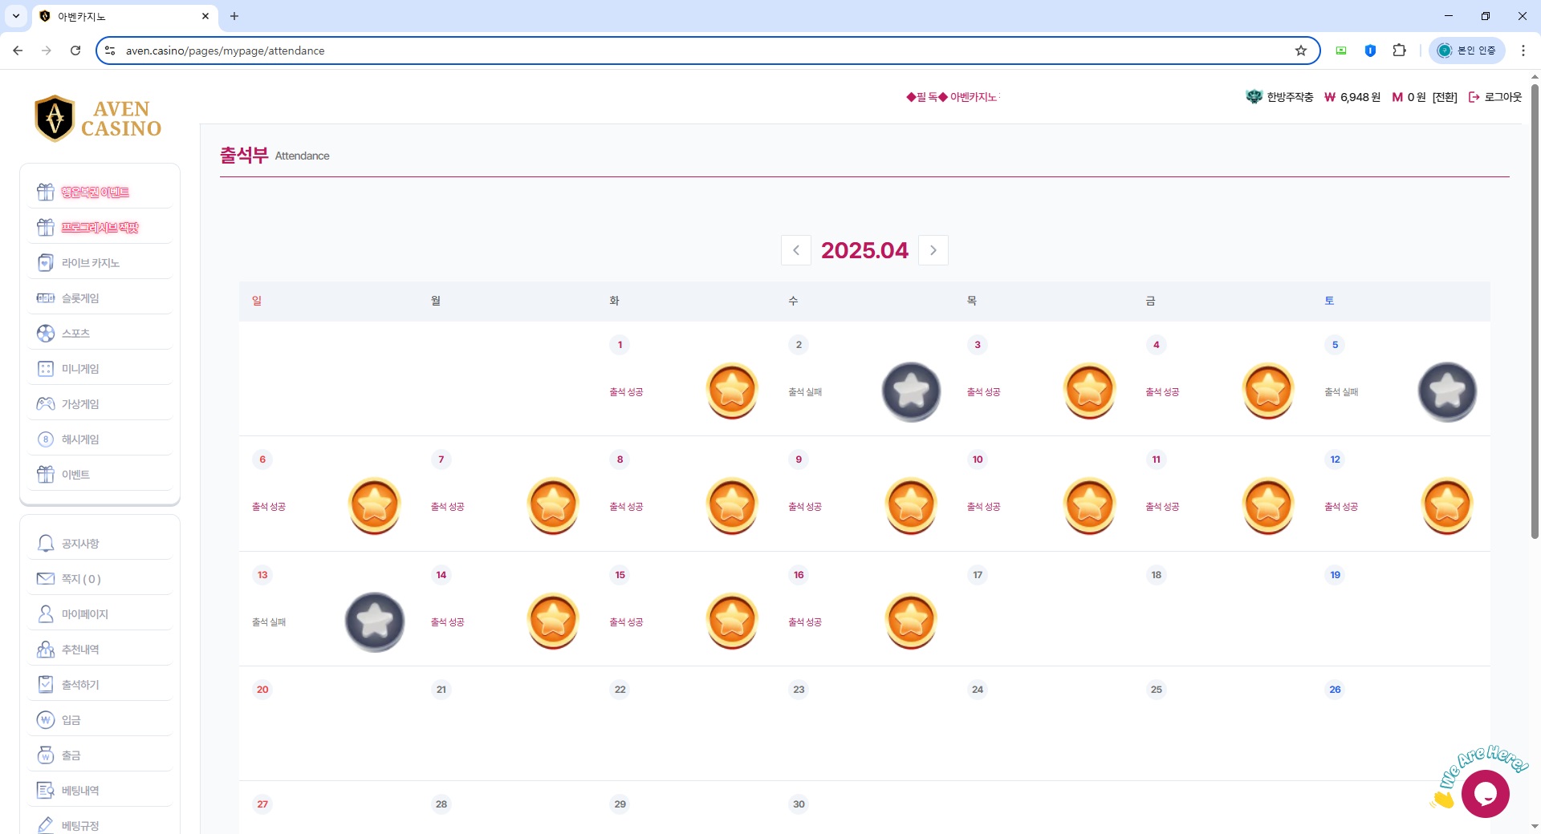Open the Chrome three-dot menu

click(1523, 51)
